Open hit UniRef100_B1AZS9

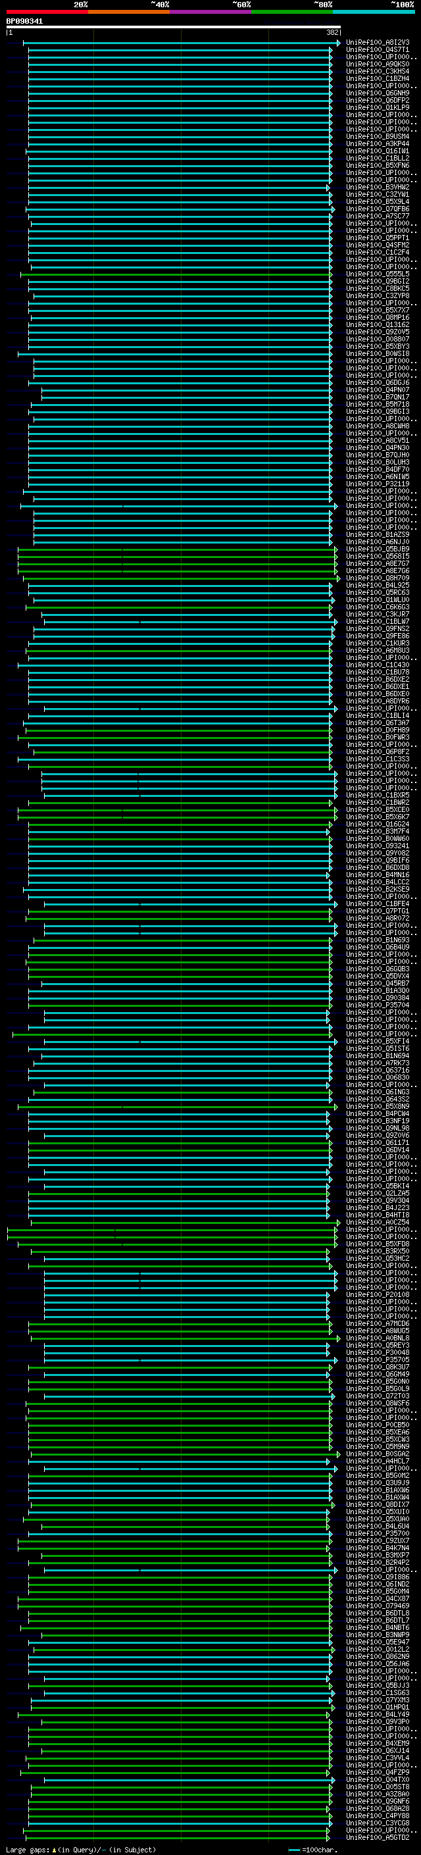[x=378, y=535]
